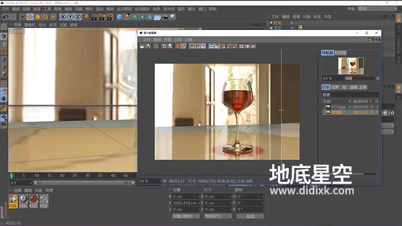Activate the Rotate tool
Viewport: 402px width, 226px height.
(45, 17)
